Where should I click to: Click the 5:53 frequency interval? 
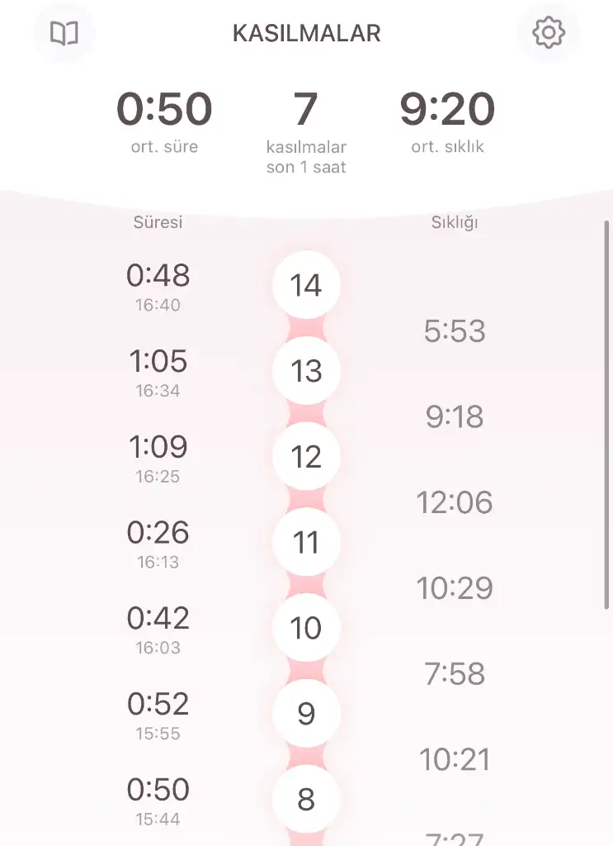coord(455,330)
